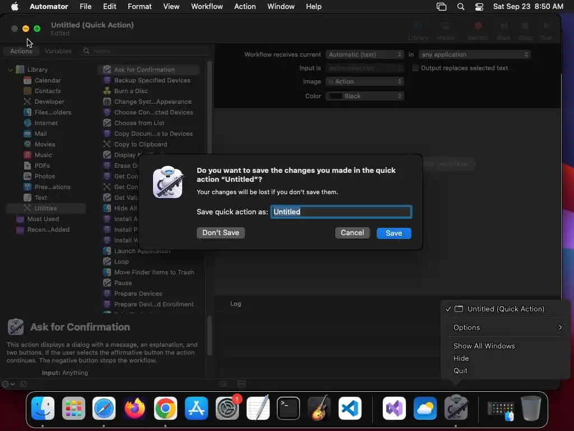Open Terminal from the Dock
574x431 pixels.
click(289, 408)
